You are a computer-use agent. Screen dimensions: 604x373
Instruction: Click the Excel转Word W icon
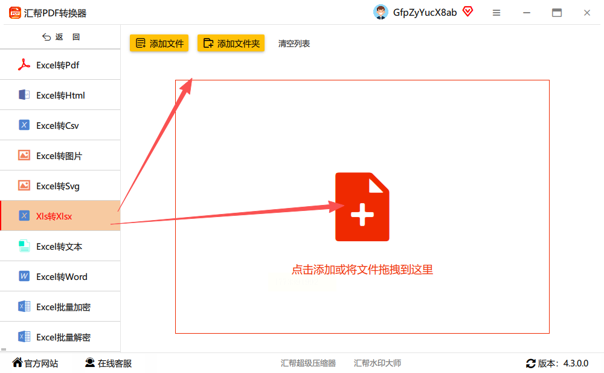(x=24, y=276)
